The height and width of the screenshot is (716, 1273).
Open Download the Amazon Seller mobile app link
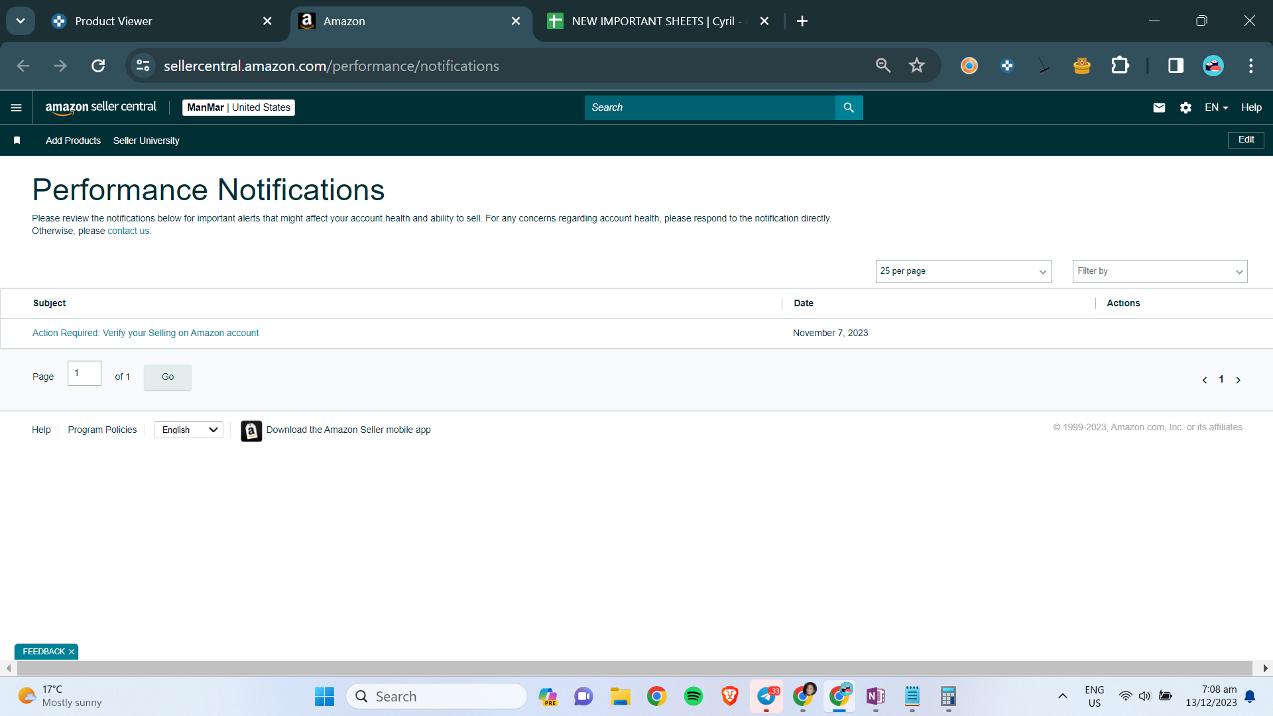(x=349, y=430)
